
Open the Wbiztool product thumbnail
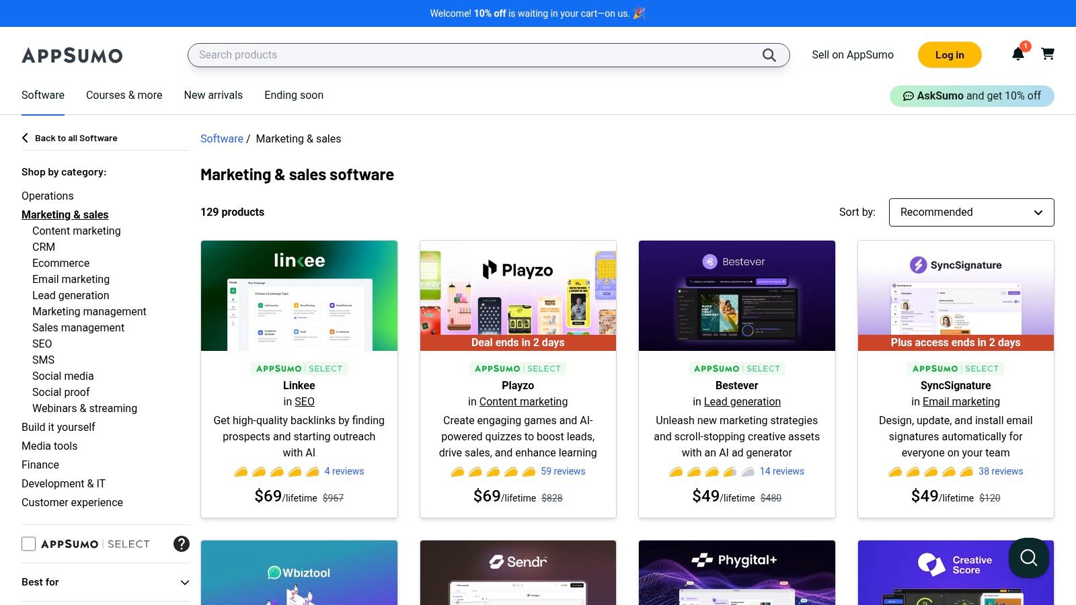pos(299,573)
